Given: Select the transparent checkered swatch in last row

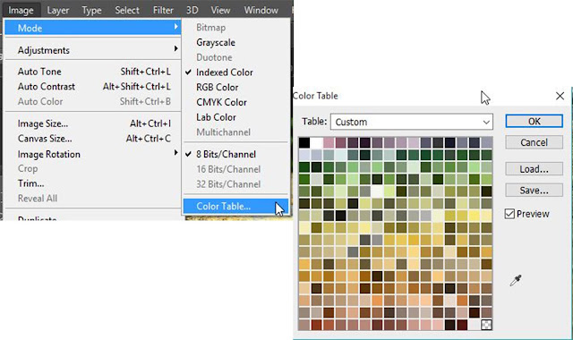Looking at the screenshot, I should click(x=486, y=325).
